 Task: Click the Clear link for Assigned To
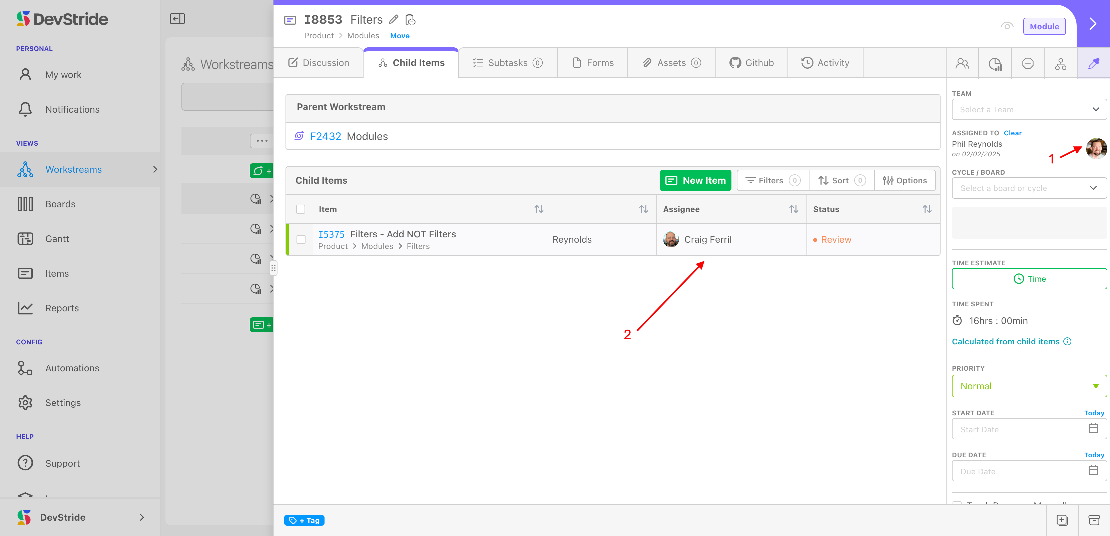tap(1012, 133)
